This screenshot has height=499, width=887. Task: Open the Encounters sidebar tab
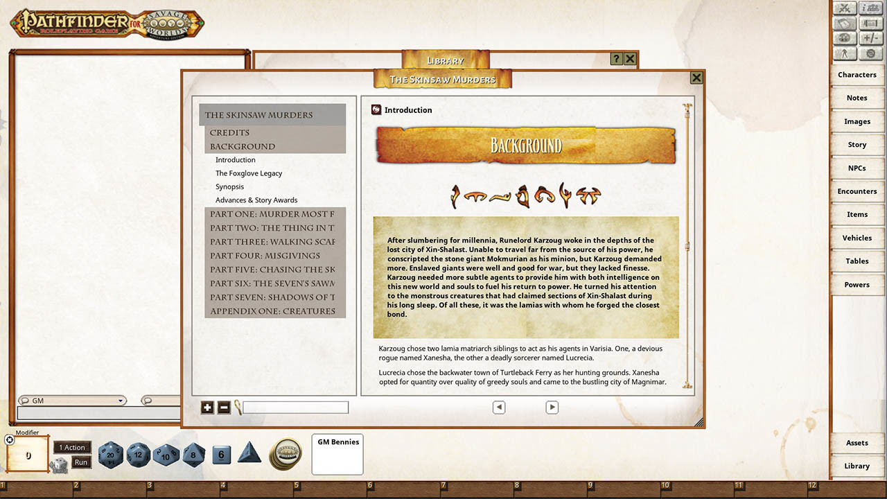[857, 191]
